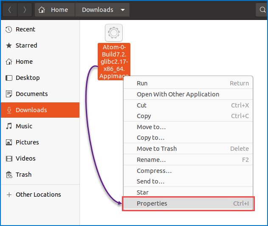Choose Compress… from the context menu

pos(188,171)
